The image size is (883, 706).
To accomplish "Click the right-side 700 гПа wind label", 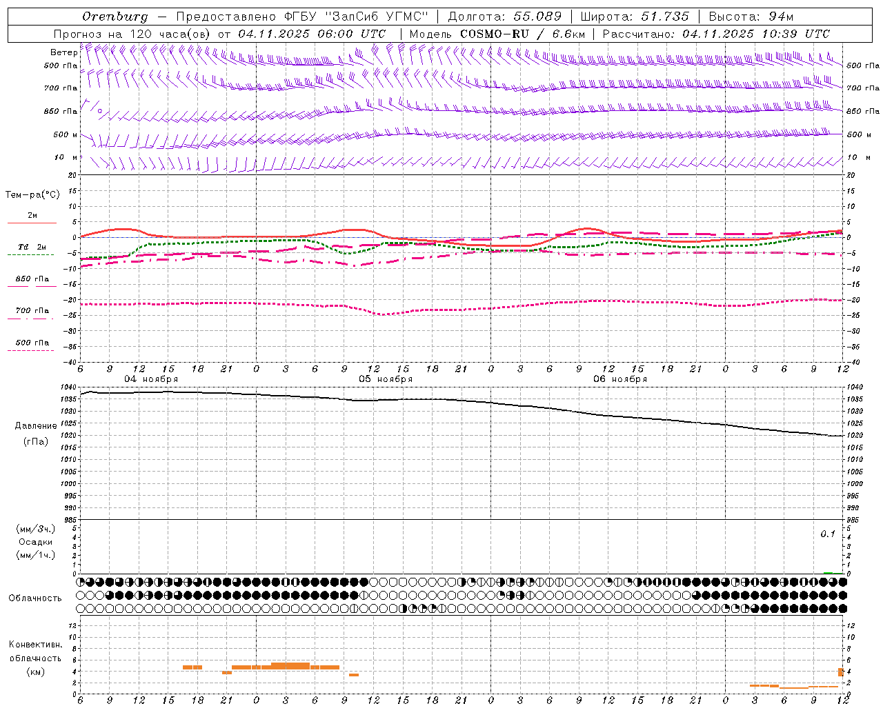I will click(863, 88).
